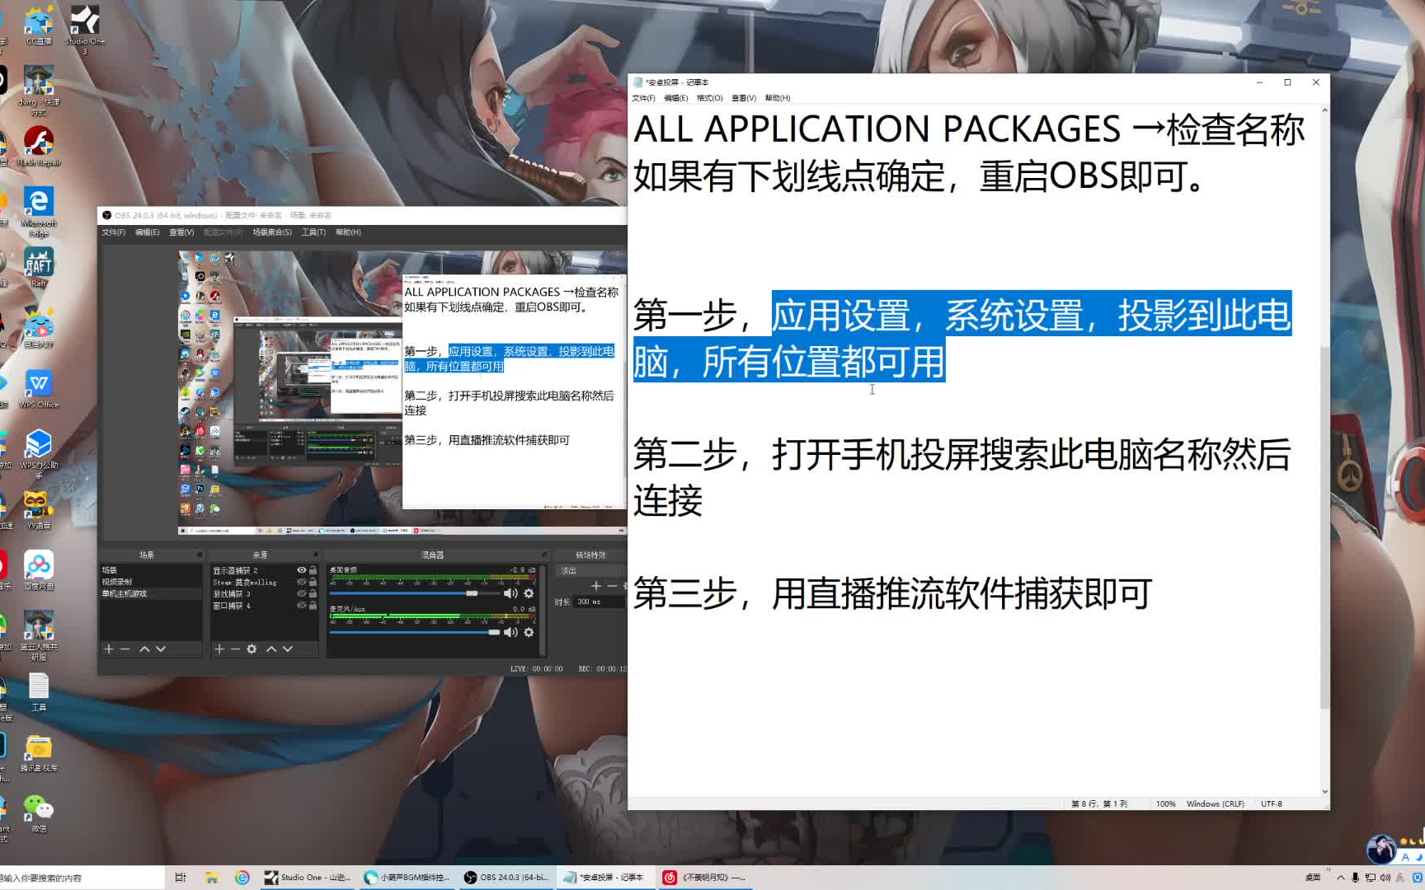Open settings gear for 桌面音频 audio
The width and height of the screenshot is (1425, 890).
(x=529, y=593)
